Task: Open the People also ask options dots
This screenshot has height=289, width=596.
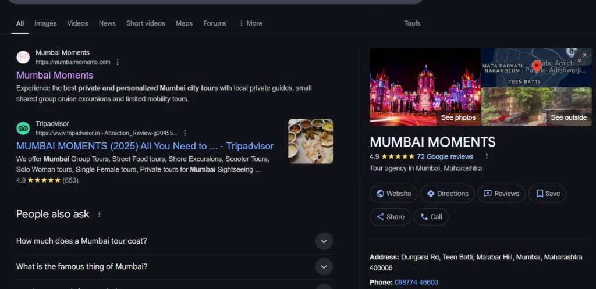Action: (x=99, y=214)
